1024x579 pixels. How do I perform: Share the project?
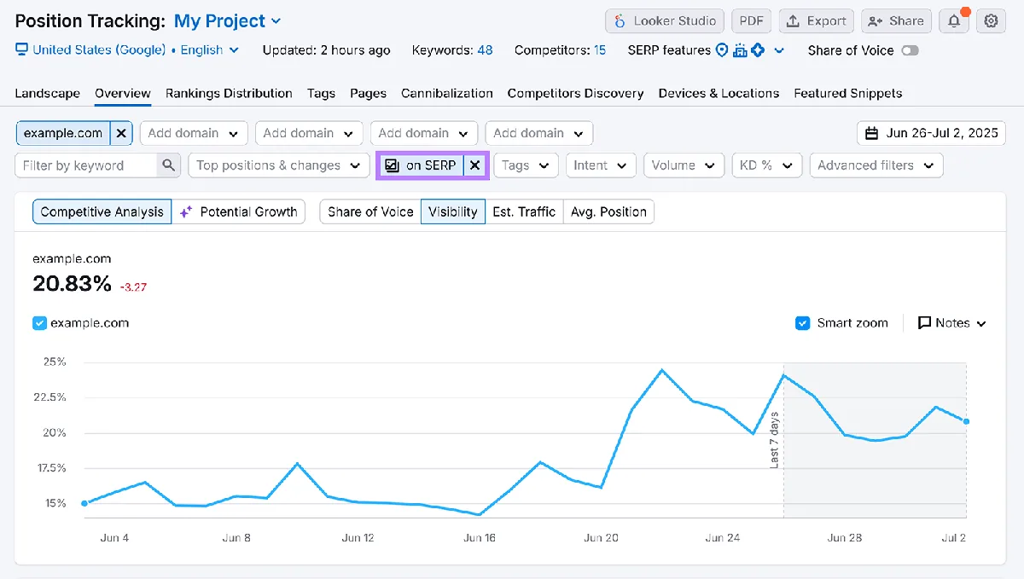896,21
